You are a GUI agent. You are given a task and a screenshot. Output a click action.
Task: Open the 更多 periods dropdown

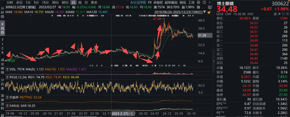pos(94,2)
